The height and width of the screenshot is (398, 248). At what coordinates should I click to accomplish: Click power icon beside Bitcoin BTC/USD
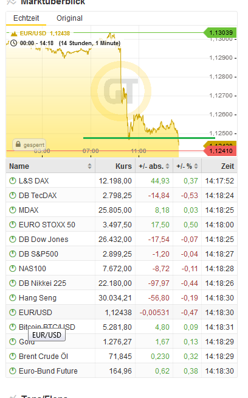point(13,327)
